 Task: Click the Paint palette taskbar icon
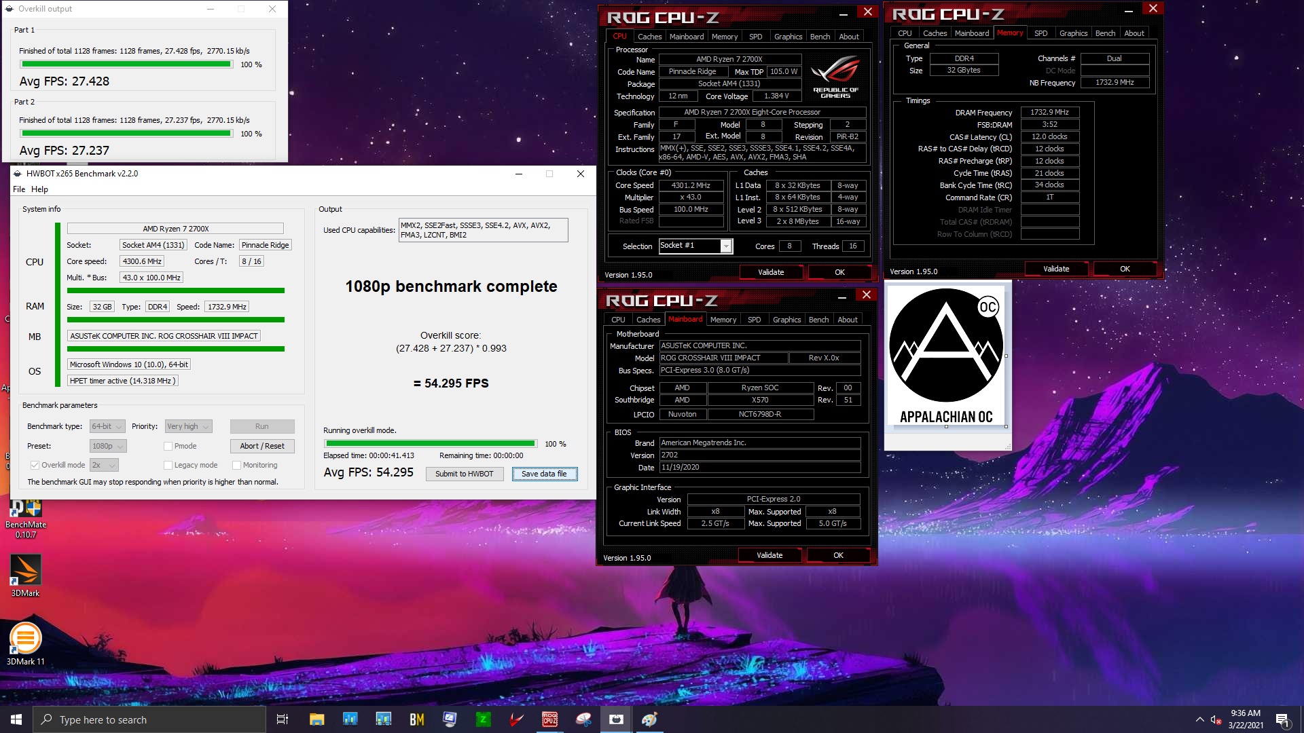(649, 719)
